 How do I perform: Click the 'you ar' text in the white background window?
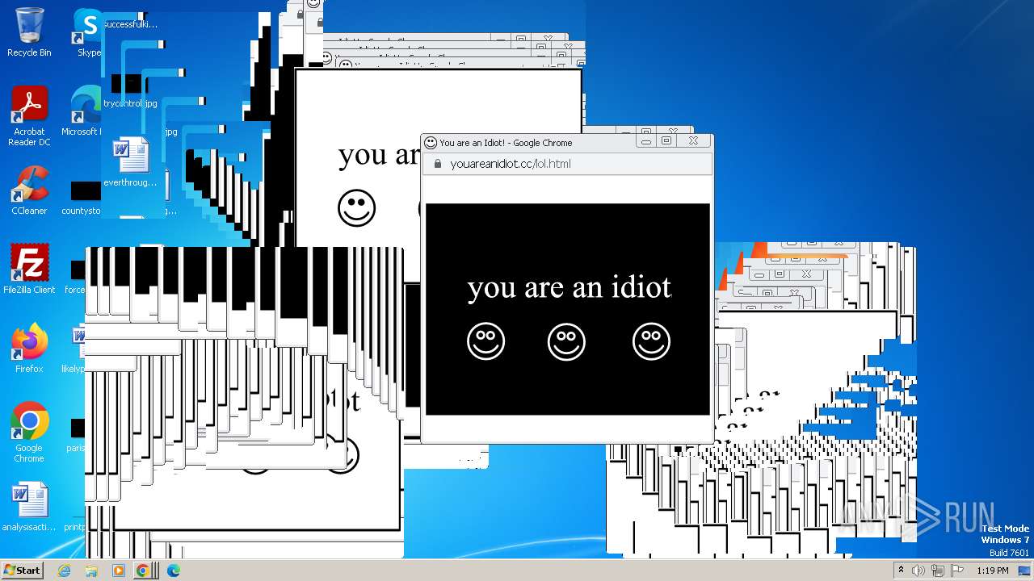(x=379, y=155)
